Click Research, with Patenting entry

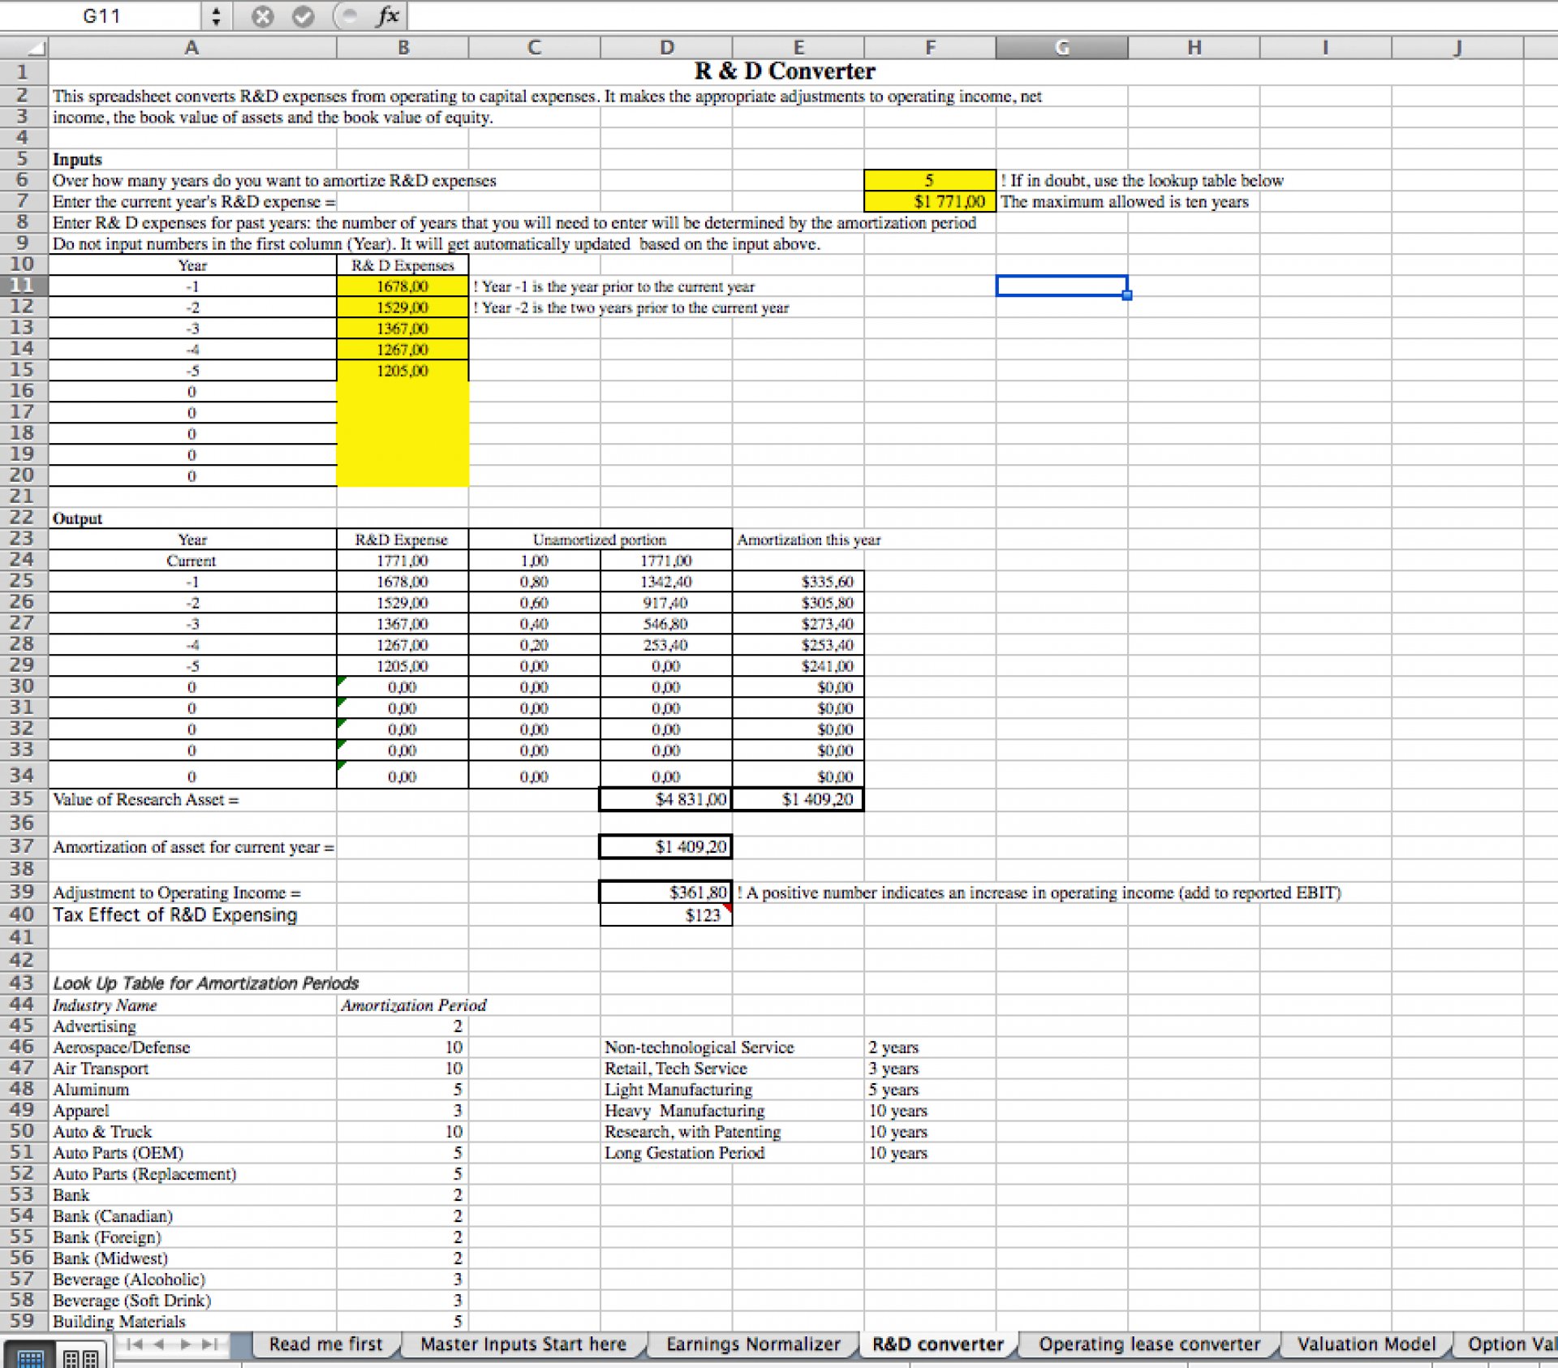coord(693,1132)
